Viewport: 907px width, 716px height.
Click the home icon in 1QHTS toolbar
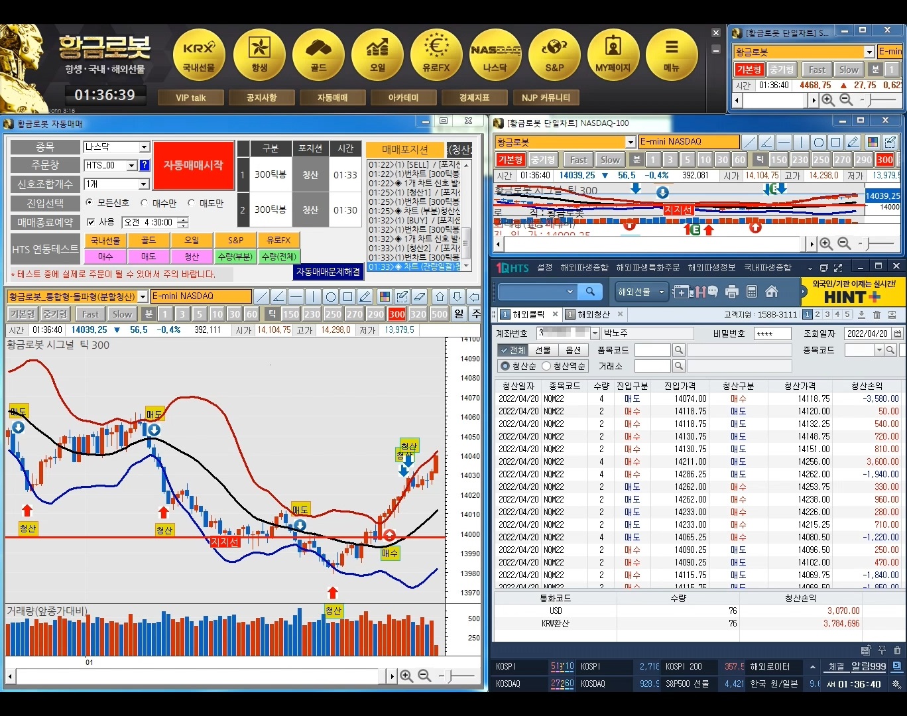pyautogui.click(x=772, y=292)
